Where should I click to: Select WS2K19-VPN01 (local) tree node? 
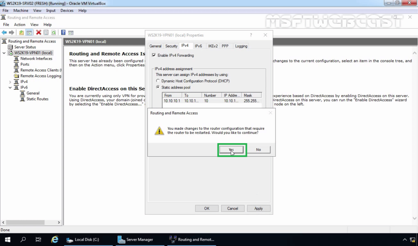point(33,53)
